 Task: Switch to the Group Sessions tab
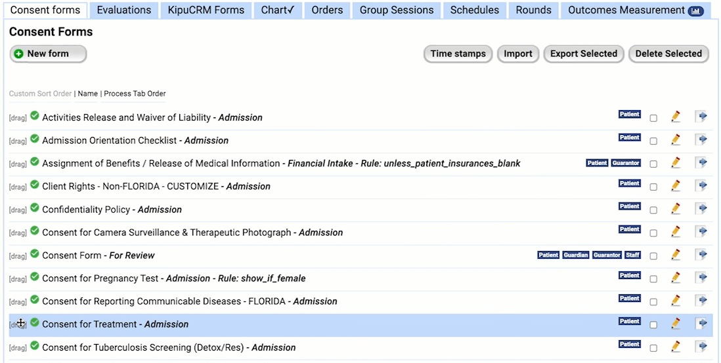coord(397,10)
